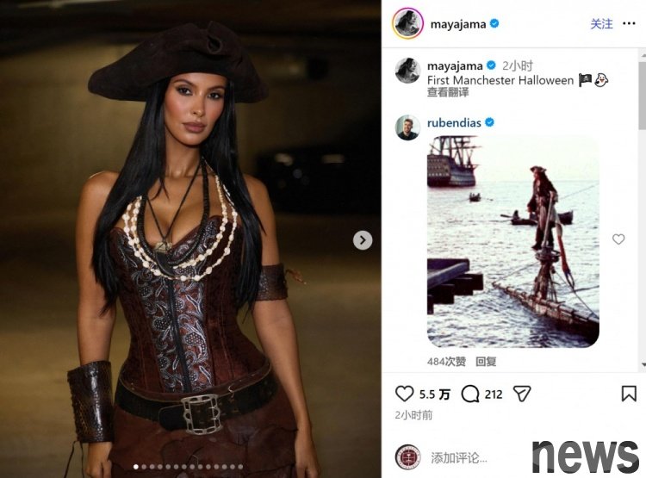This screenshot has width=646, height=478.
Task: Reply to rubendias comment with 回复
Action: click(486, 362)
